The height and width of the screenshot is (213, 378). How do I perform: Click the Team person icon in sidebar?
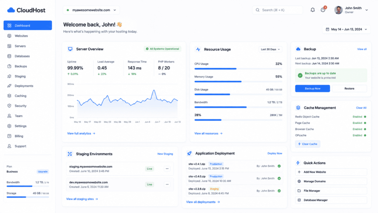coord(9,116)
